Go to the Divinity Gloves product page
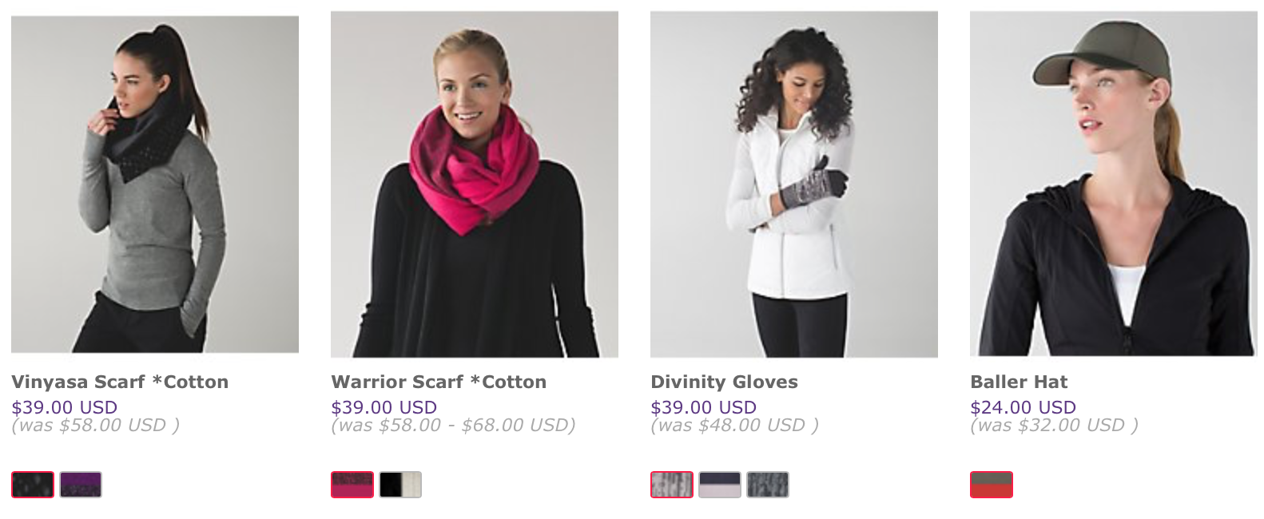The image size is (1264, 519). [x=724, y=382]
